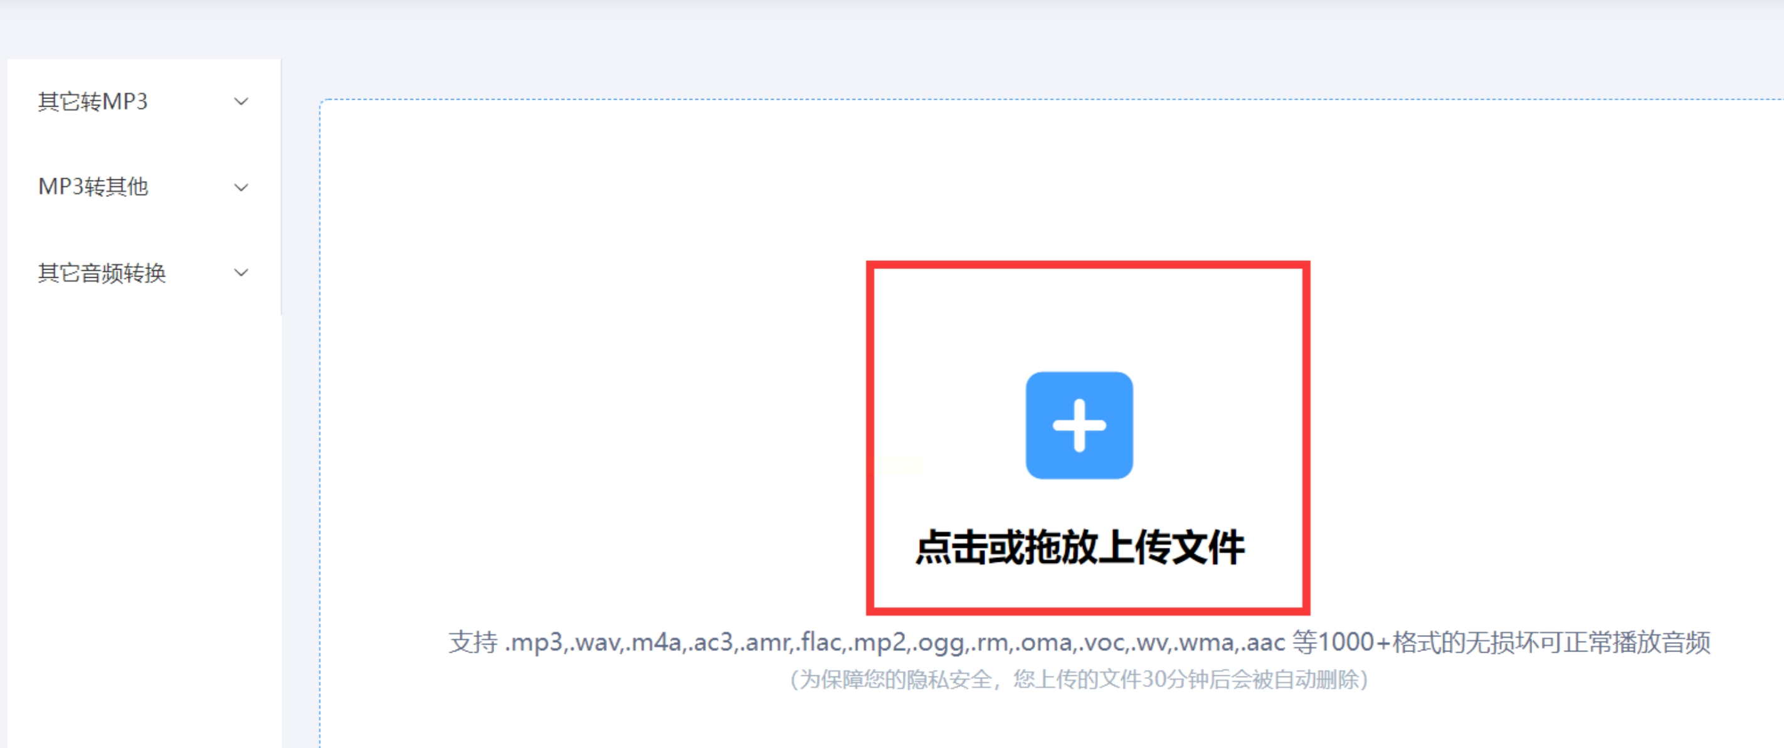Click the blue plus upload icon
The image size is (1784, 748).
click(1079, 425)
